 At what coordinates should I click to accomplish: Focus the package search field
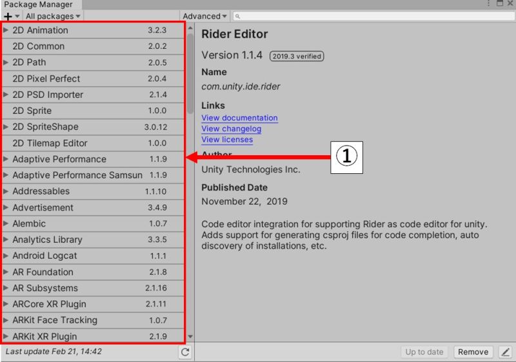pyautogui.click(x=373, y=16)
